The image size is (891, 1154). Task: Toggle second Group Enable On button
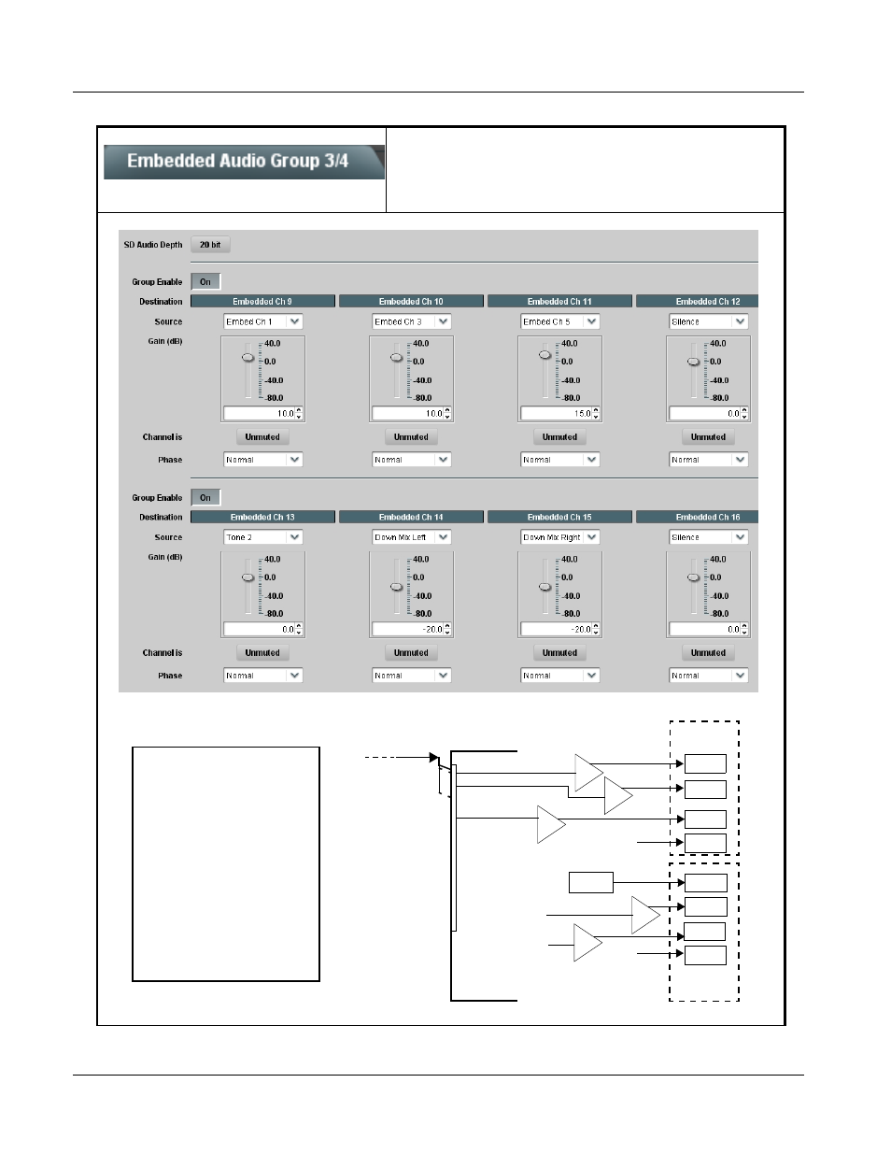205,497
